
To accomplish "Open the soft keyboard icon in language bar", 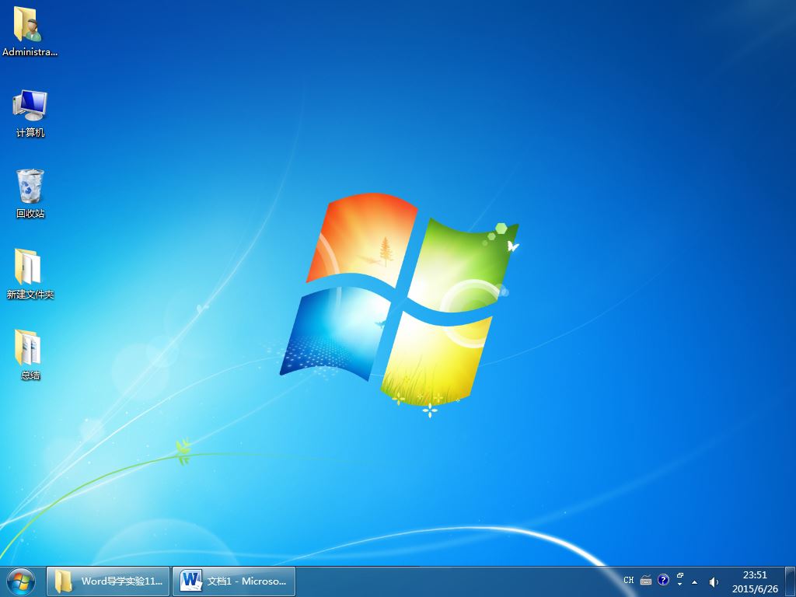I will 646,580.
